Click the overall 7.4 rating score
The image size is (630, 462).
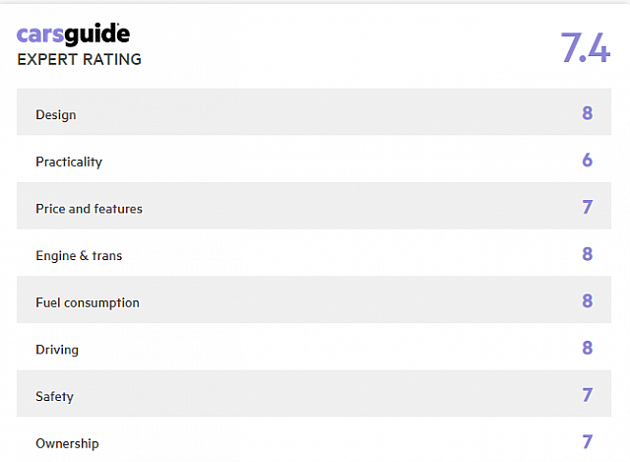click(x=586, y=48)
